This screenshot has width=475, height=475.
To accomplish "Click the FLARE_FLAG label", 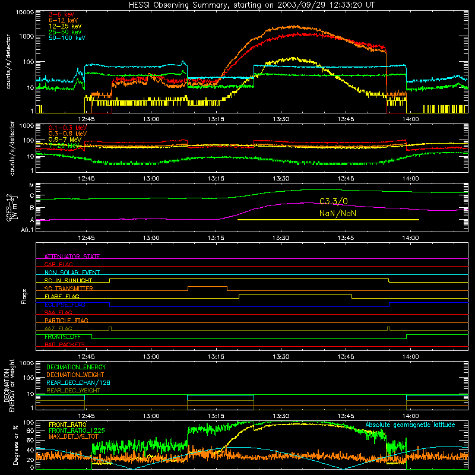I will pos(62,296).
